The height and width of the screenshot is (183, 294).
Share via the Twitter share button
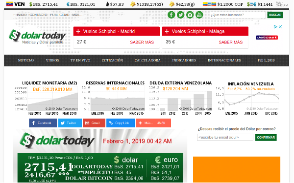click(70, 123)
